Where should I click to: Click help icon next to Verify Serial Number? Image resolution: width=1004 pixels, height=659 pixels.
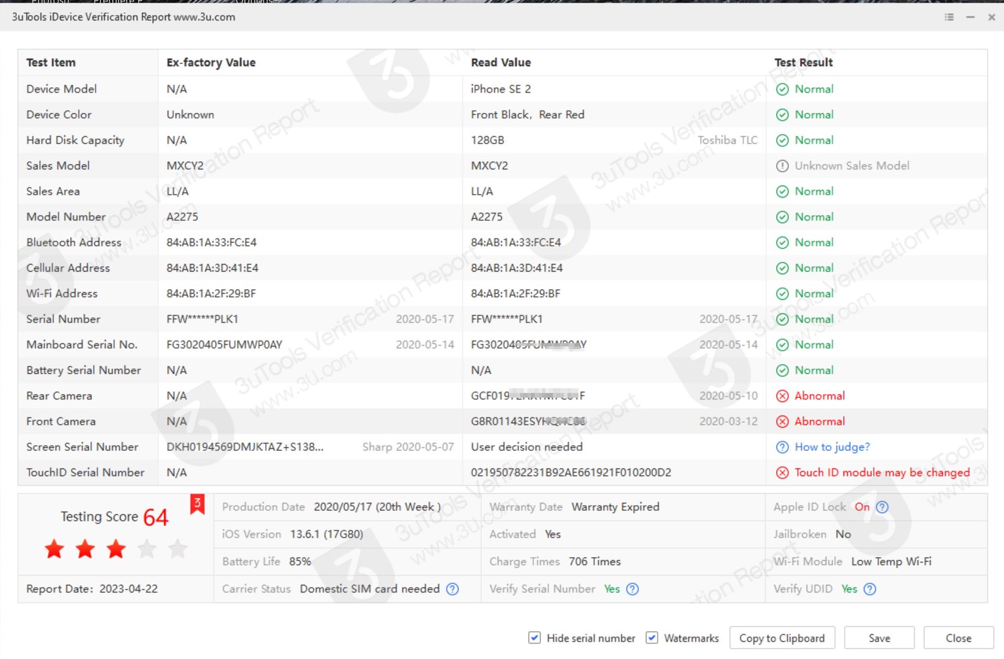(633, 589)
